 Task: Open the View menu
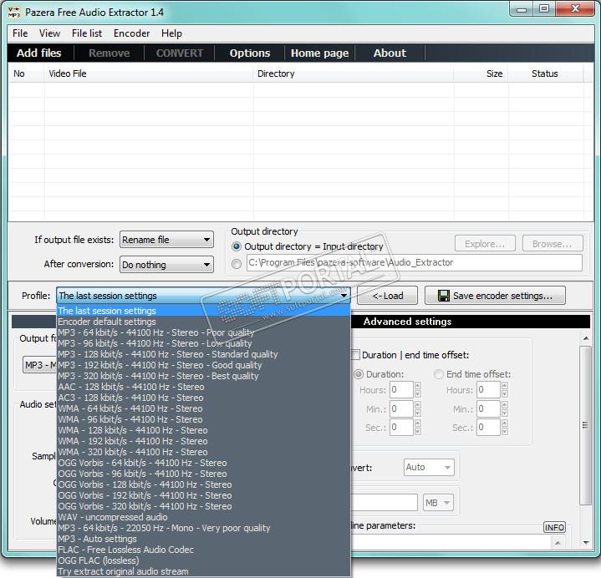49,33
